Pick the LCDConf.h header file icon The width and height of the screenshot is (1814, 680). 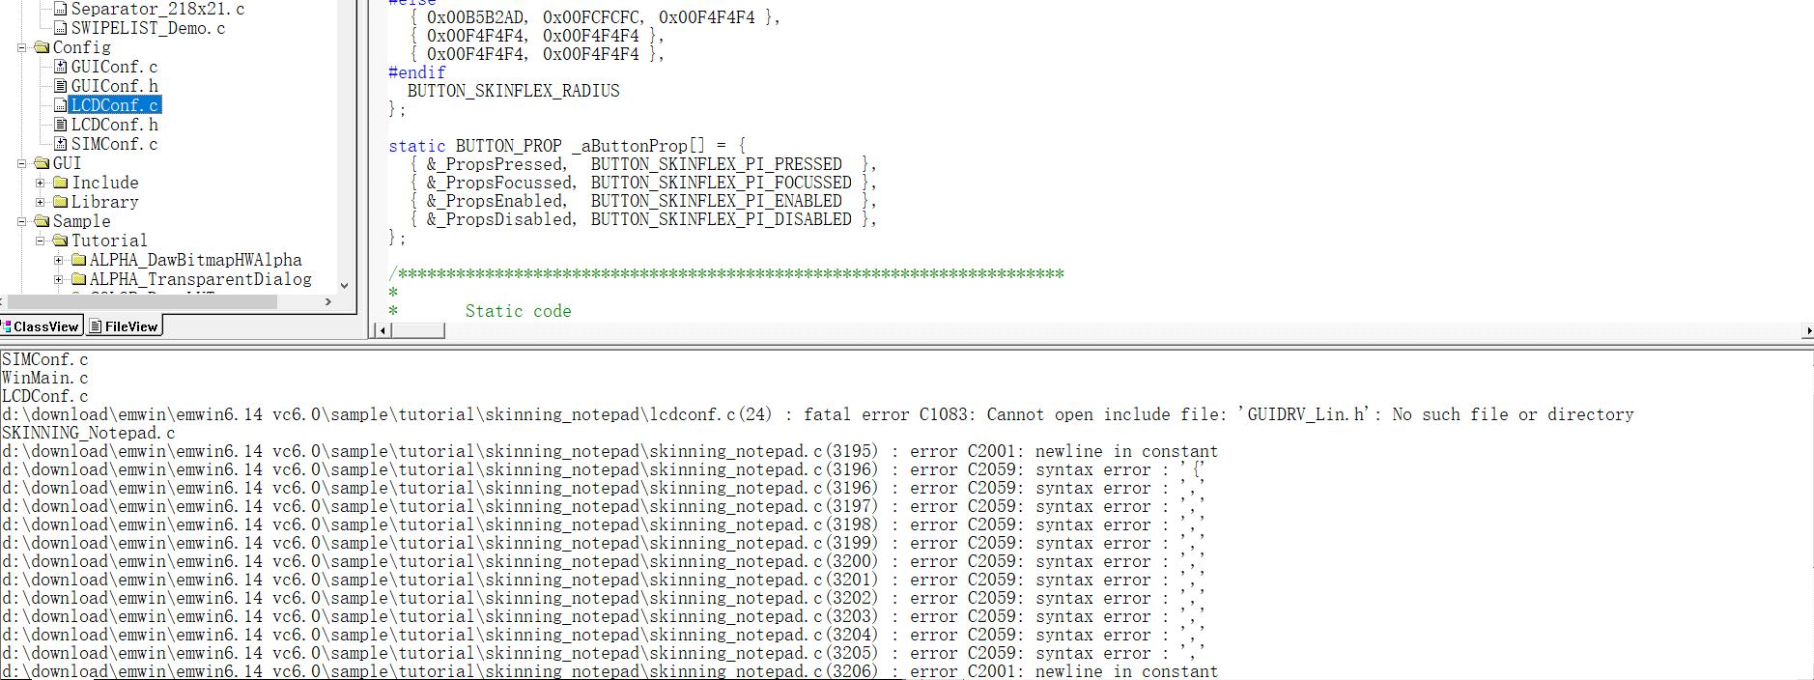tap(61, 125)
